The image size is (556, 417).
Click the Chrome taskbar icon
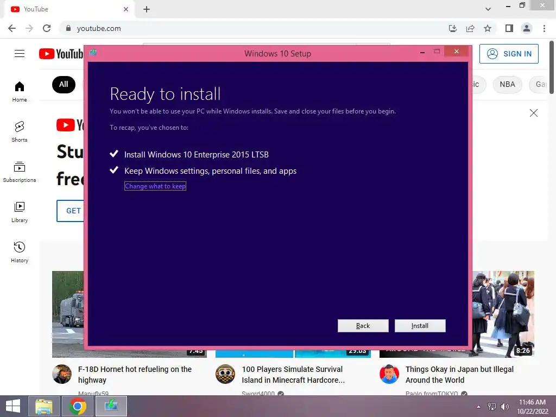tap(77, 406)
